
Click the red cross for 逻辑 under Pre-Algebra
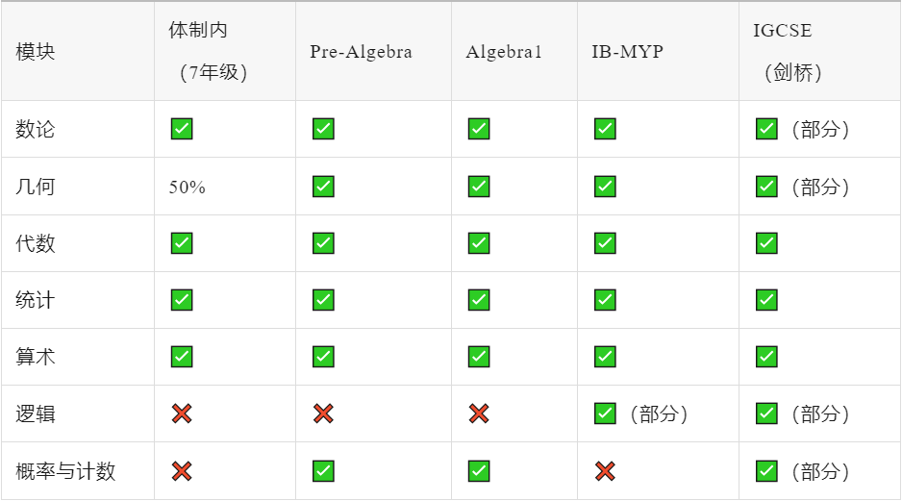click(x=323, y=413)
